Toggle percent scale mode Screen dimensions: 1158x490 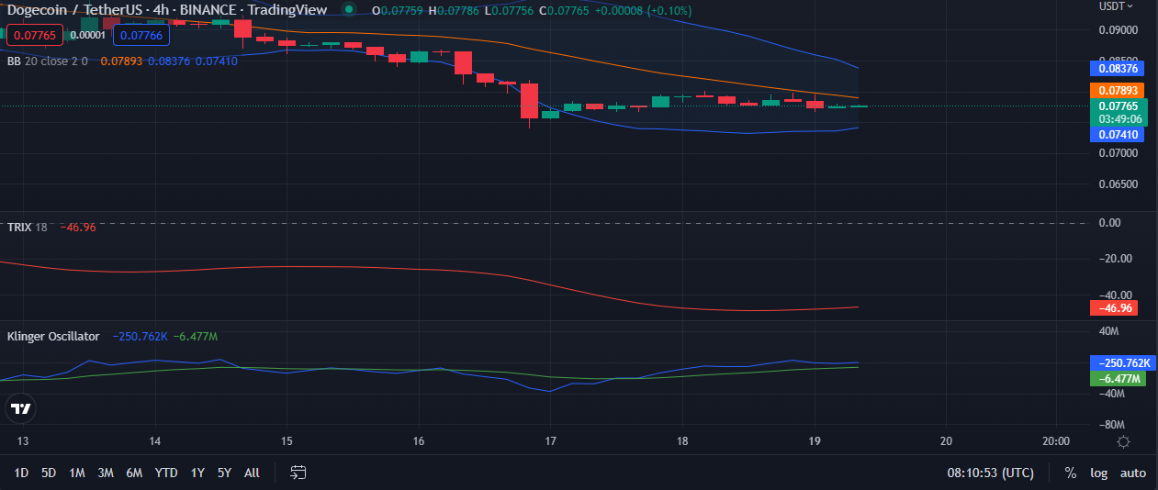tap(1071, 473)
